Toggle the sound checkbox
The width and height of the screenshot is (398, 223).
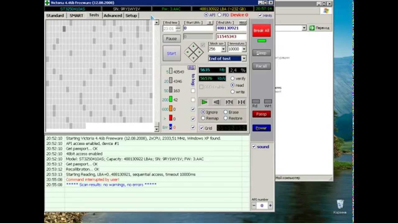[x=254, y=146]
